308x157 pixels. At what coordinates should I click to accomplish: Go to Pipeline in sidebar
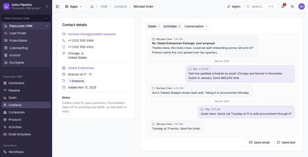pos(26,91)
